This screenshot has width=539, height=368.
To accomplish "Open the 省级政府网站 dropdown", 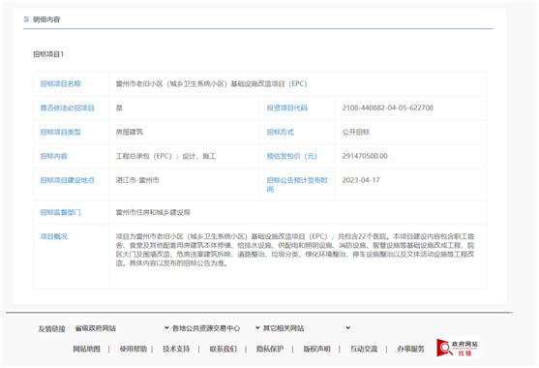I will 122,328.
